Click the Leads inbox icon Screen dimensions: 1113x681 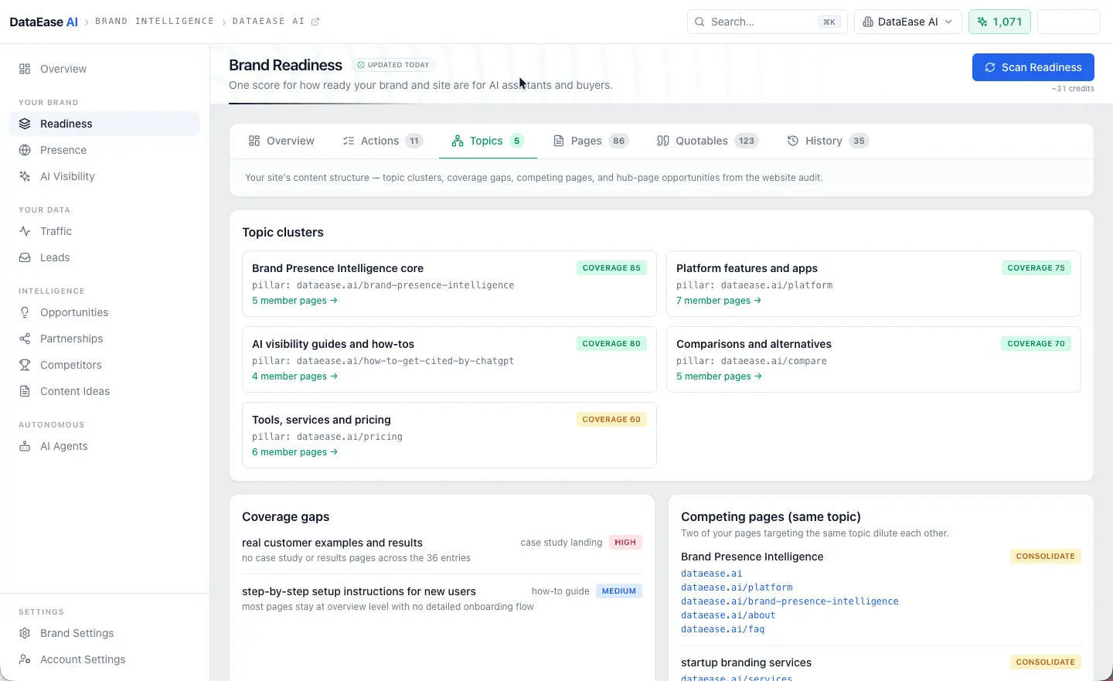point(25,257)
